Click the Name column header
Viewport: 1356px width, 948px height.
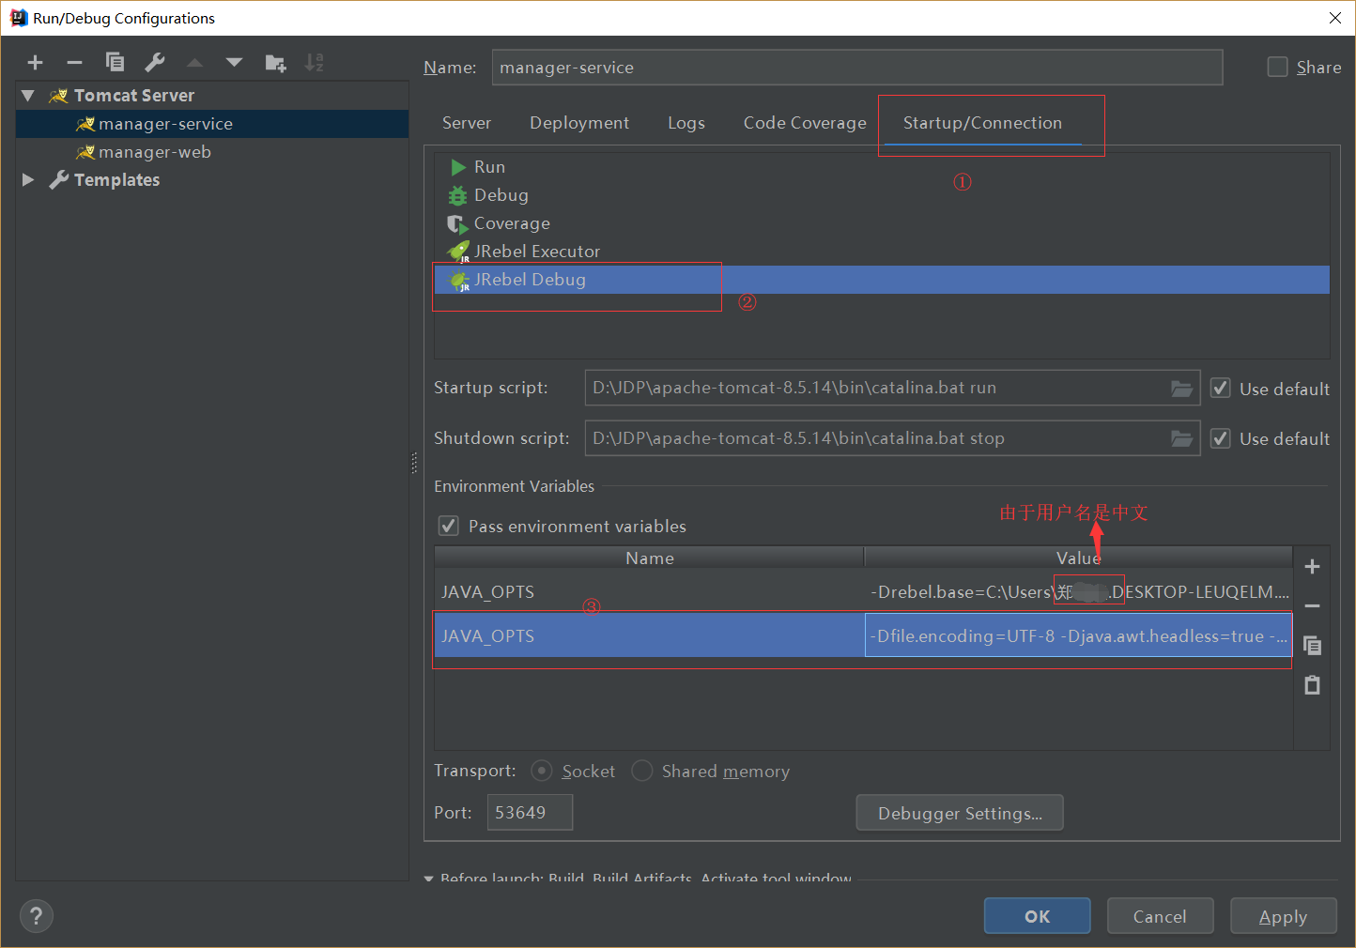tap(649, 558)
